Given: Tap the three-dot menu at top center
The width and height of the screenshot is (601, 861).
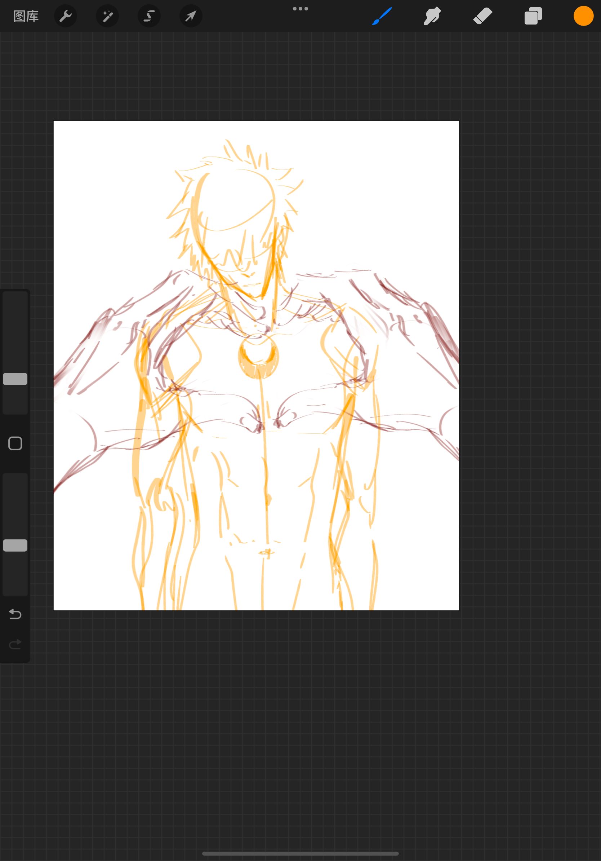Looking at the screenshot, I should click(x=300, y=9).
